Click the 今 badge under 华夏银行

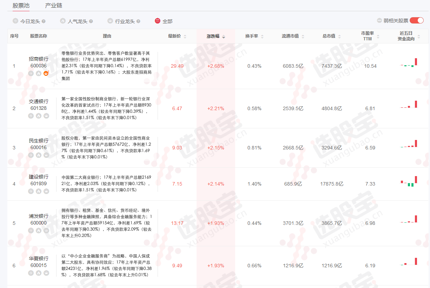coord(31,273)
